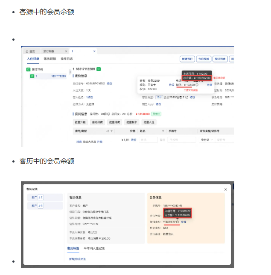The height and width of the screenshot is (275, 271).
Task: Click the info icon beside 储值余额 amount
Action: pyautogui.click(x=178, y=222)
